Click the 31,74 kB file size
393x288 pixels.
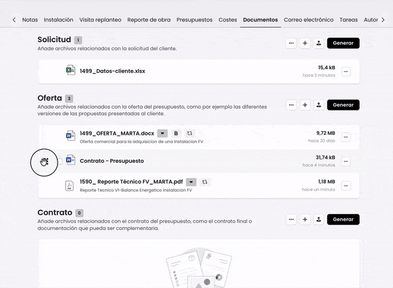(325, 157)
